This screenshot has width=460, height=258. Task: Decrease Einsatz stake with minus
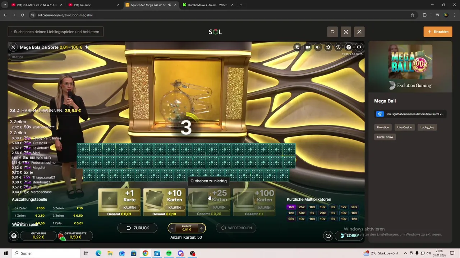(x=172, y=228)
